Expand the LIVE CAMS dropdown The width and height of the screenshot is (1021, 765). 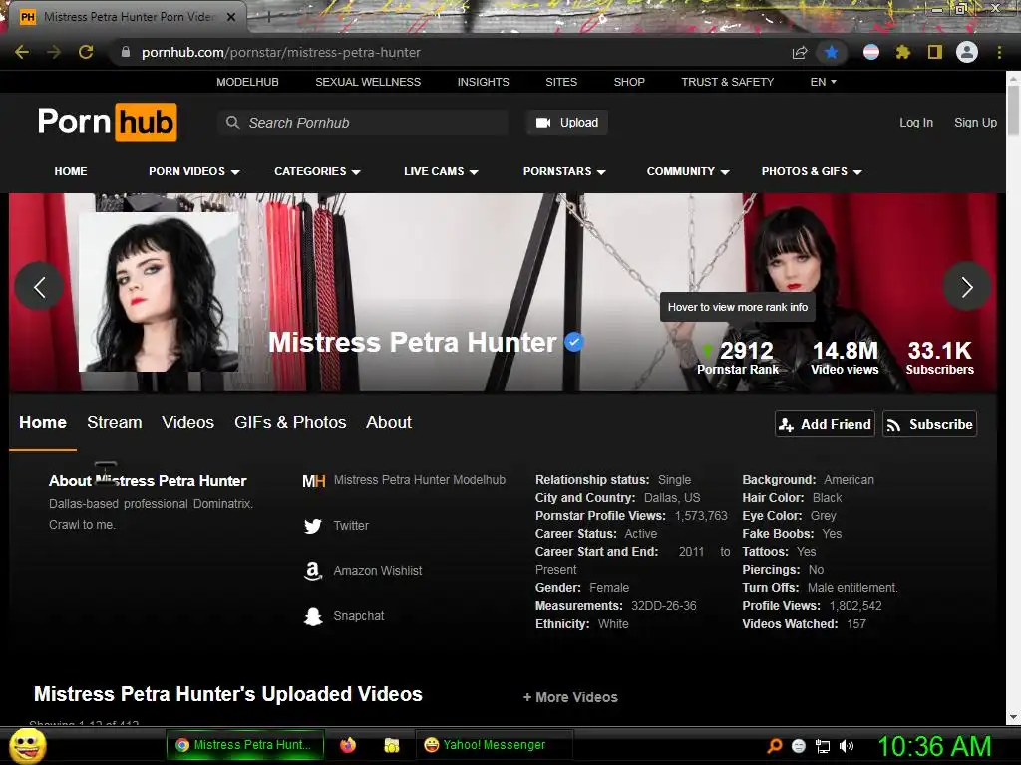point(441,171)
